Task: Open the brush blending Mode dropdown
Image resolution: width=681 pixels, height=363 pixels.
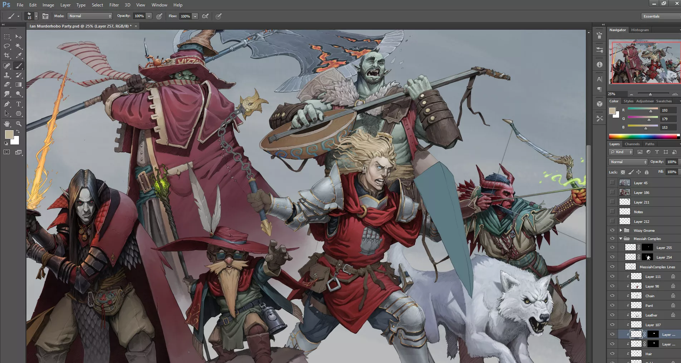Action: (x=90, y=16)
